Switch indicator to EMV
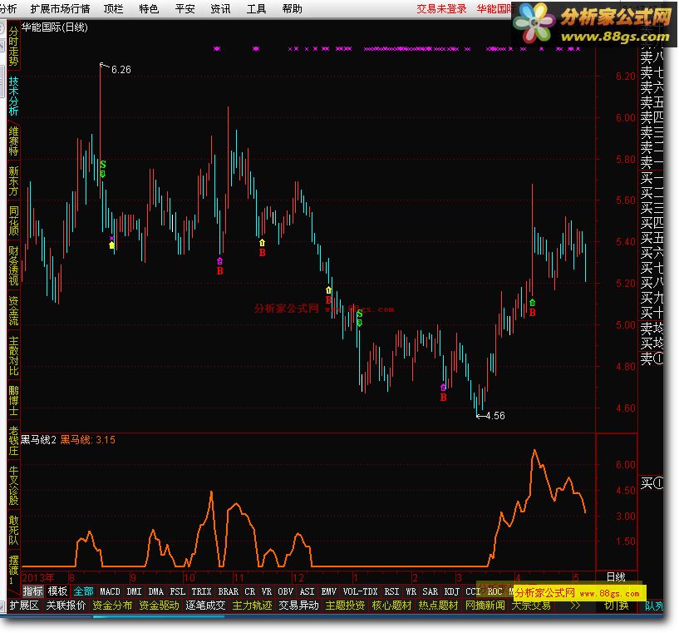 pos(329,591)
